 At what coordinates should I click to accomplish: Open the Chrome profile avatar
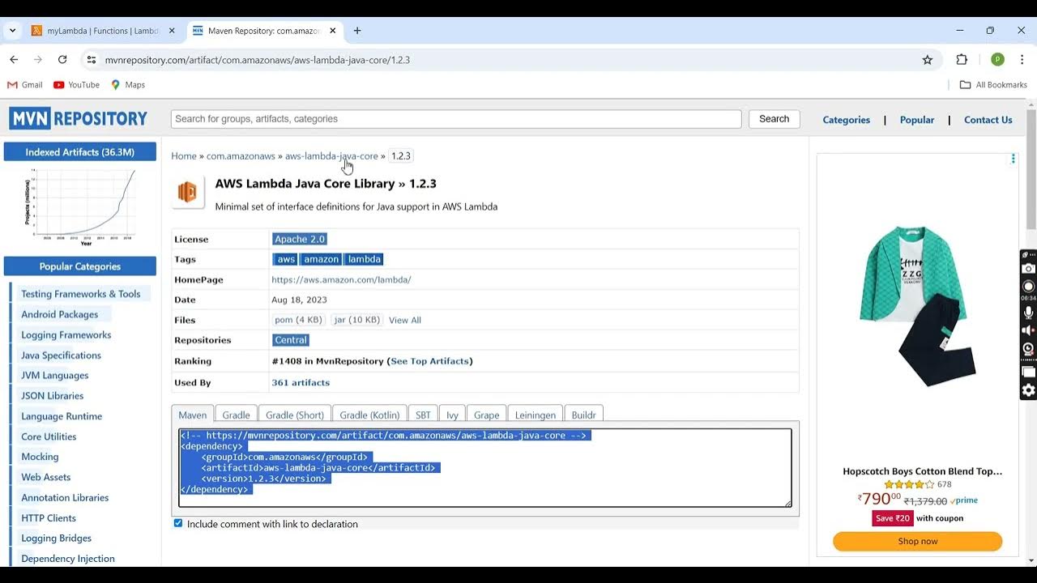coord(997,60)
